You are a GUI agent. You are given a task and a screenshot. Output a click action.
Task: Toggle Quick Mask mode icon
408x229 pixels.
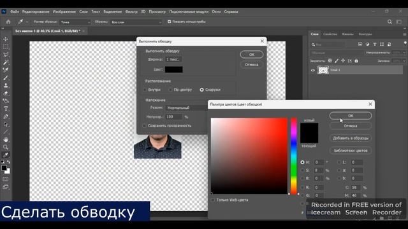coord(6,179)
